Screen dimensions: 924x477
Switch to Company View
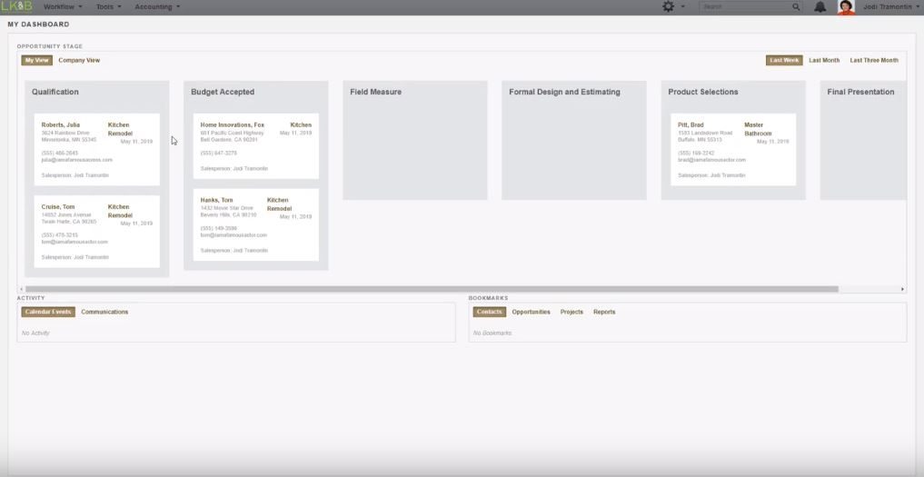pos(79,61)
